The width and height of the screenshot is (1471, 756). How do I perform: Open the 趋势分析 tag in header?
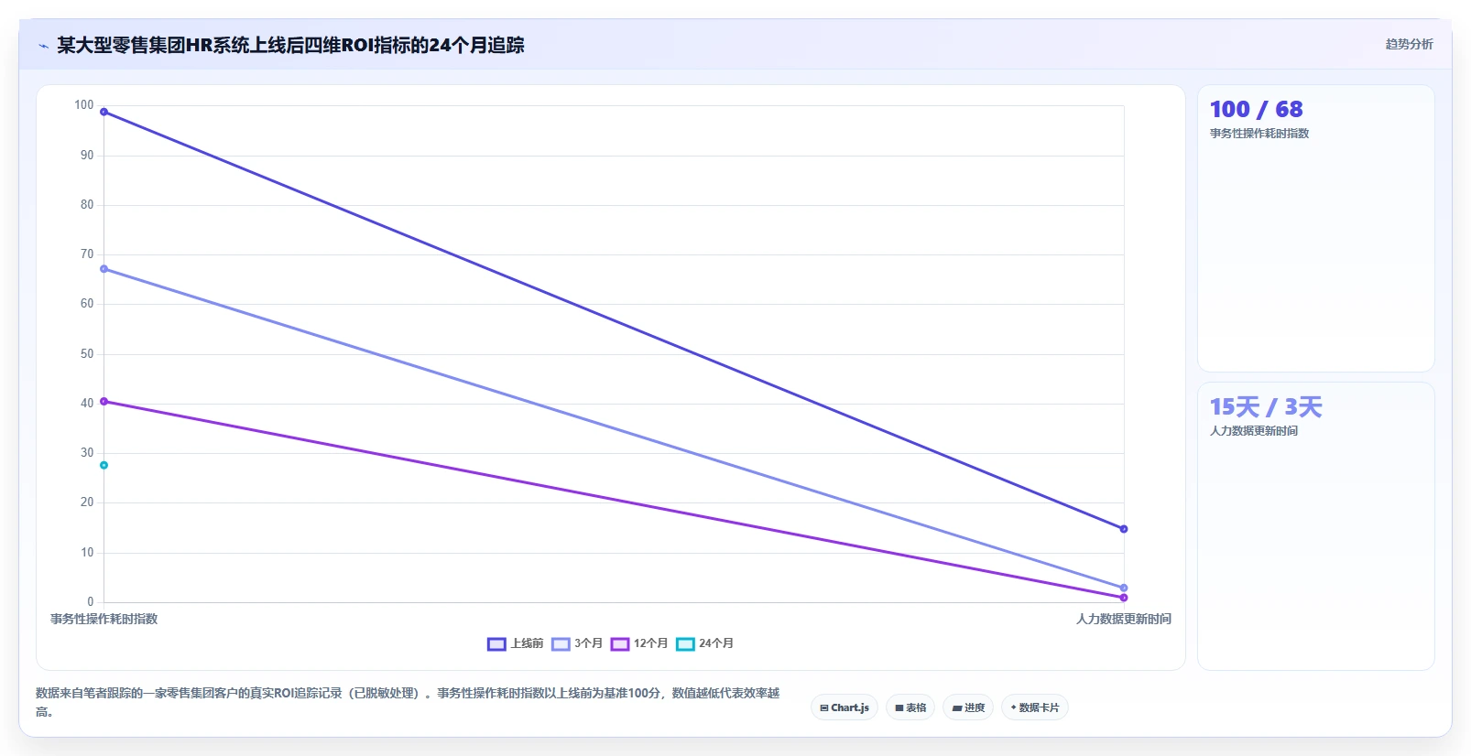click(x=1409, y=44)
